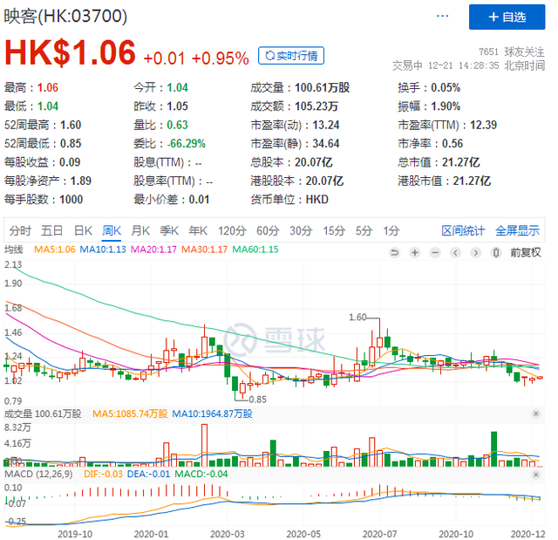
Task: Open the three-dots more options menu
Action: [442, 16]
